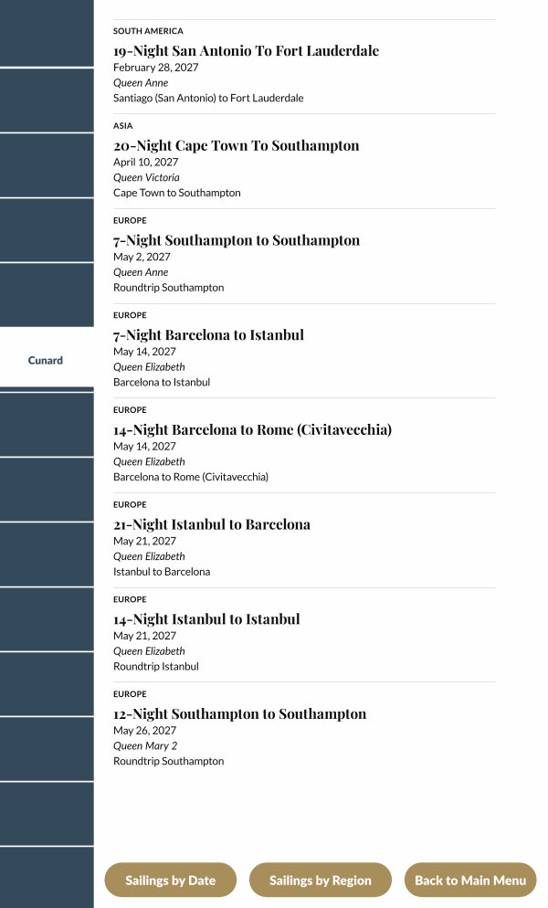Open 14-Night Barcelona to Rome (Civitavecchia) listing
Image resolution: width=548 pixels, height=908 pixels.
252,430
